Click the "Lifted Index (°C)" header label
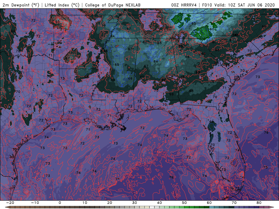Viewport: 279px width, 209px height. [62, 5]
